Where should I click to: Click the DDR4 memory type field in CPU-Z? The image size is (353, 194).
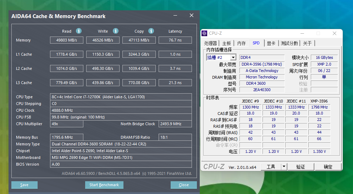[262, 57]
